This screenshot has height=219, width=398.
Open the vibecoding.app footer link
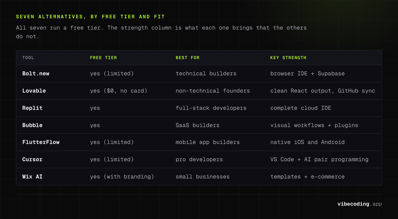pos(360,204)
